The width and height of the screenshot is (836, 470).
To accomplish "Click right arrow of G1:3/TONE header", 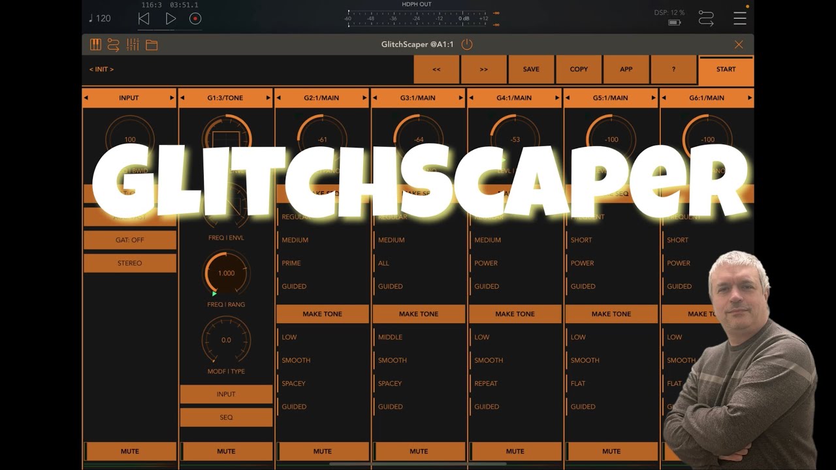I will point(268,98).
